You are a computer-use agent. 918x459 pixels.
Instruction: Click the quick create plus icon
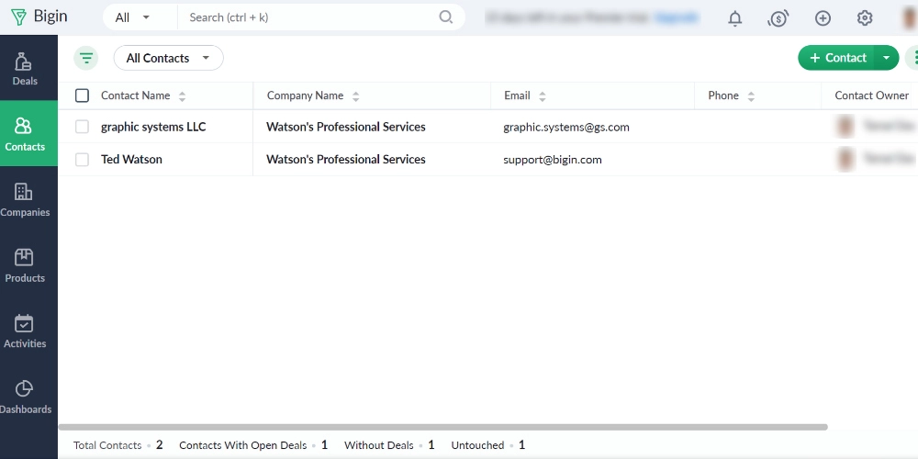pos(823,18)
